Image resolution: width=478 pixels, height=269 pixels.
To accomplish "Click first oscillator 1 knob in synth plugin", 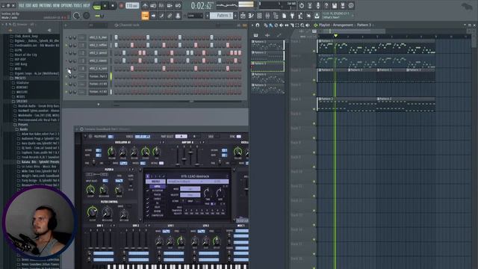I will (111, 151).
